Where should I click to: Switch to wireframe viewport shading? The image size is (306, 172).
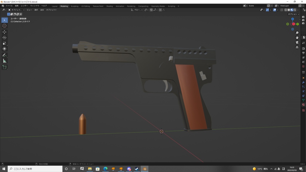[x=286, y=10]
